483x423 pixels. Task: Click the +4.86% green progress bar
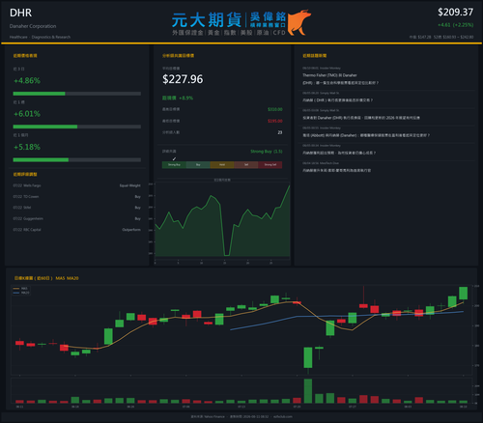(x=39, y=94)
